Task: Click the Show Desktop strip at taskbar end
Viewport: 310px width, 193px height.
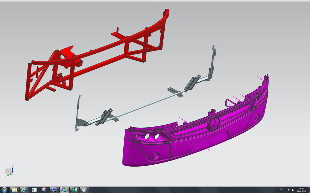Action: click(309, 190)
